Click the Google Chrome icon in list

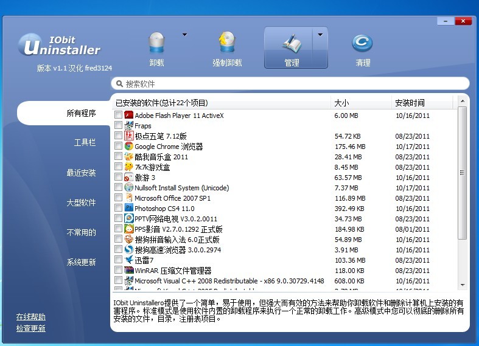pos(129,146)
